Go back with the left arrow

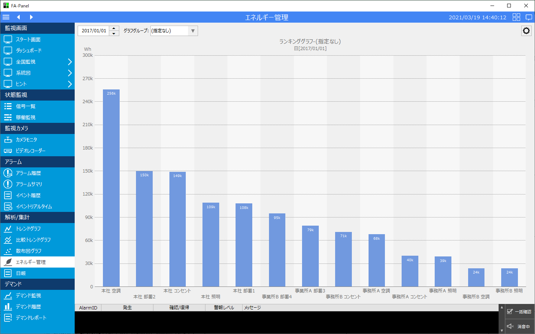click(x=18, y=17)
